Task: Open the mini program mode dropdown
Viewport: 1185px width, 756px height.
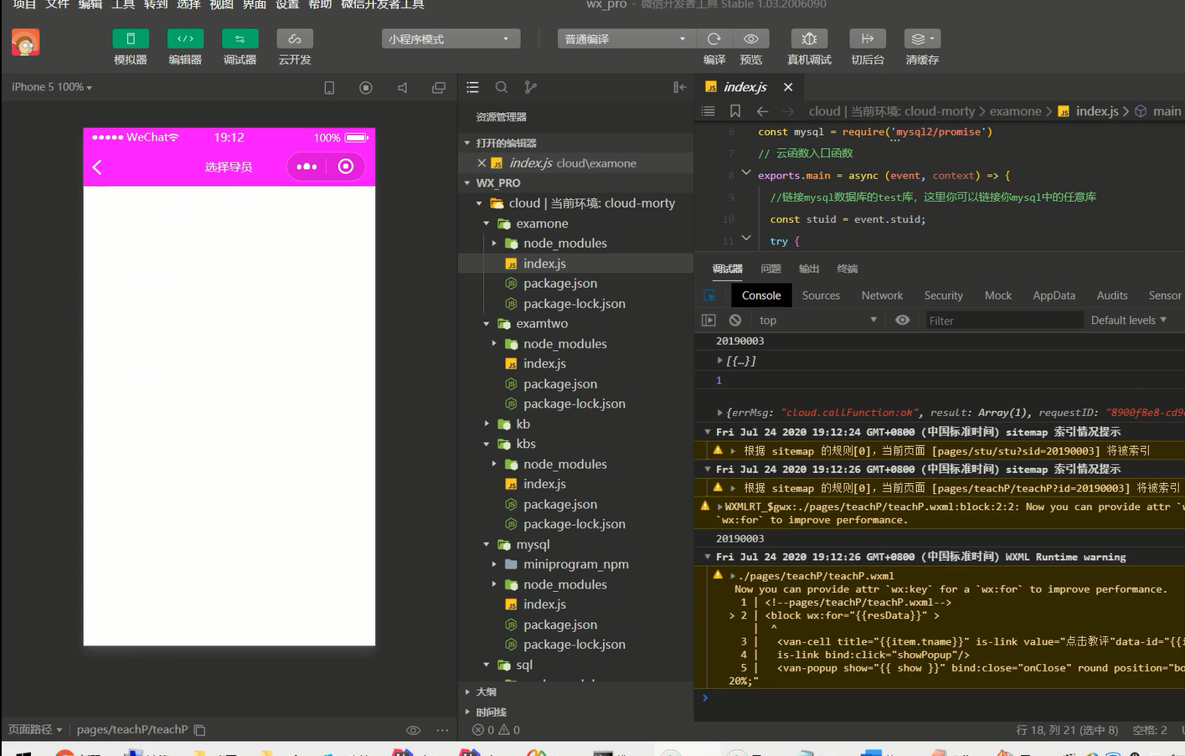Action: (x=451, y=39)
